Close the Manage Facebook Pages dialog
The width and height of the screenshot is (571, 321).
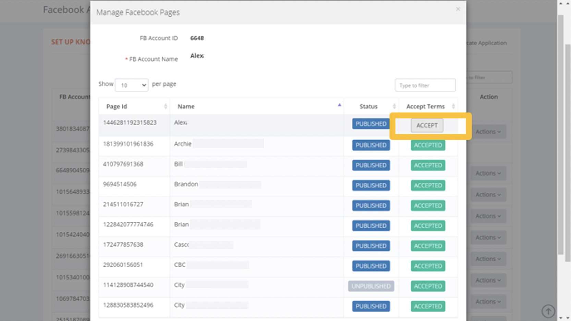[x=458, y=9]
